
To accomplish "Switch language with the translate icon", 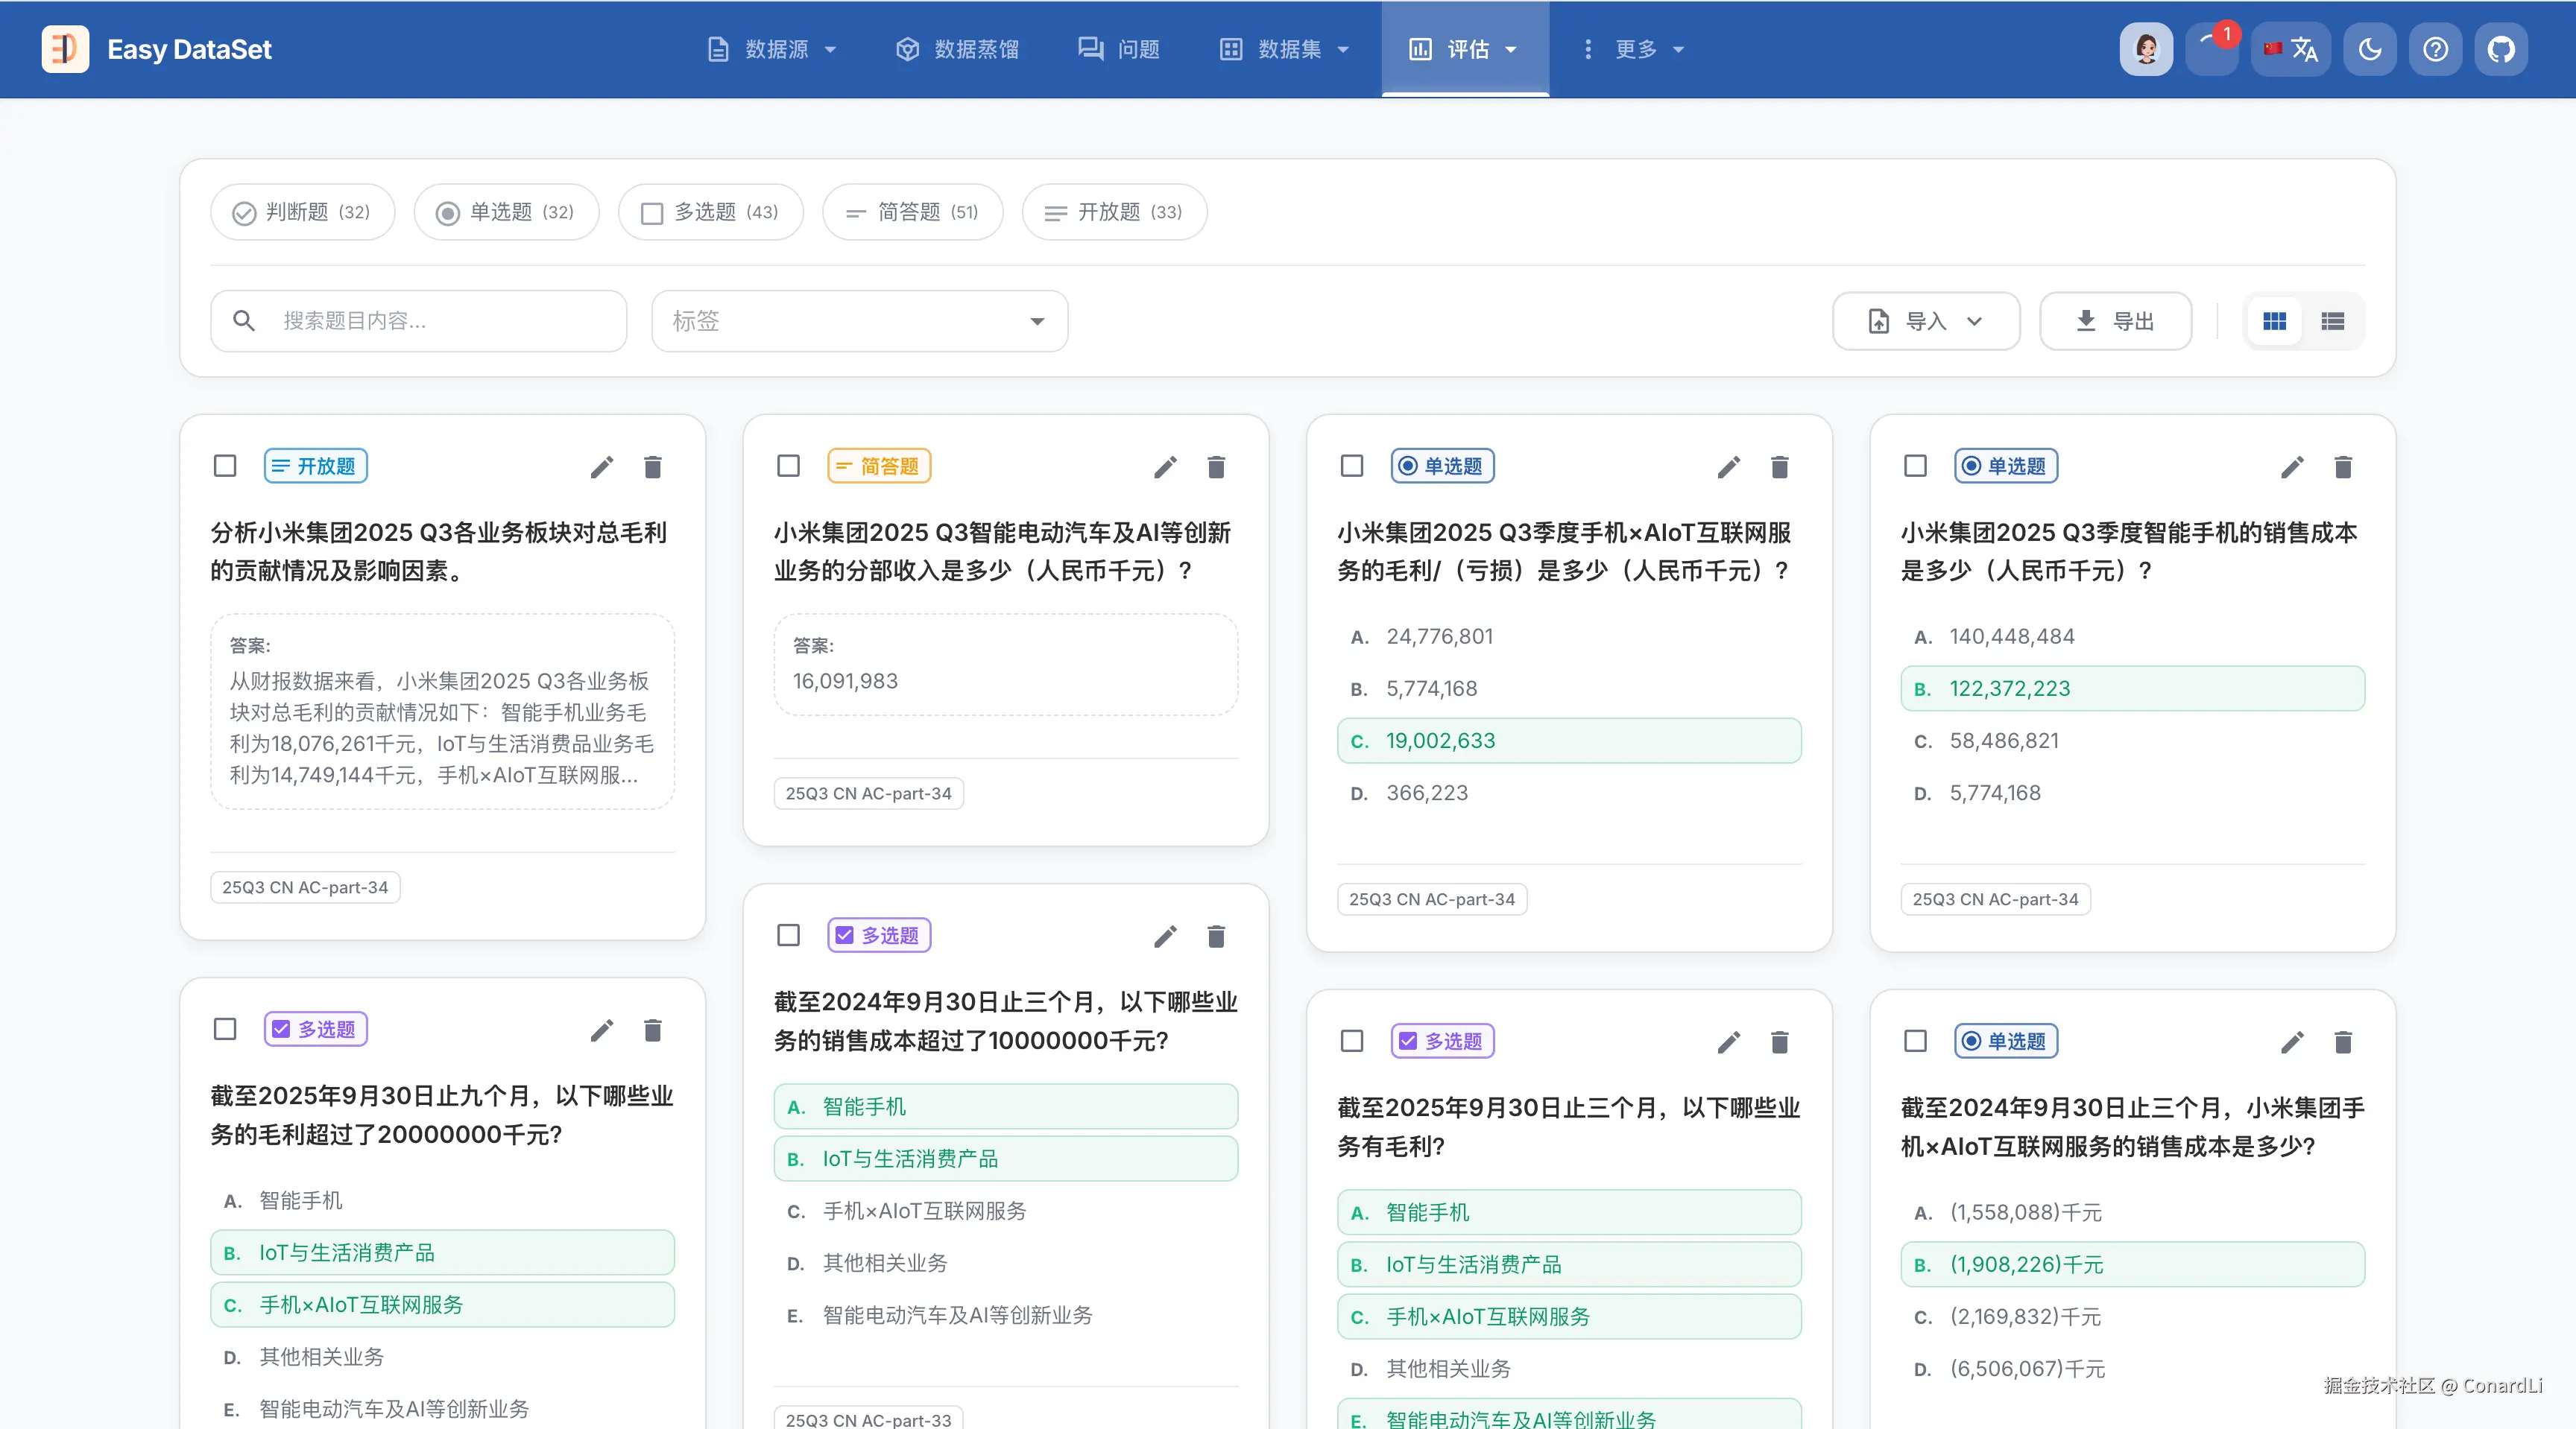I will click(x=2291, y=49).
